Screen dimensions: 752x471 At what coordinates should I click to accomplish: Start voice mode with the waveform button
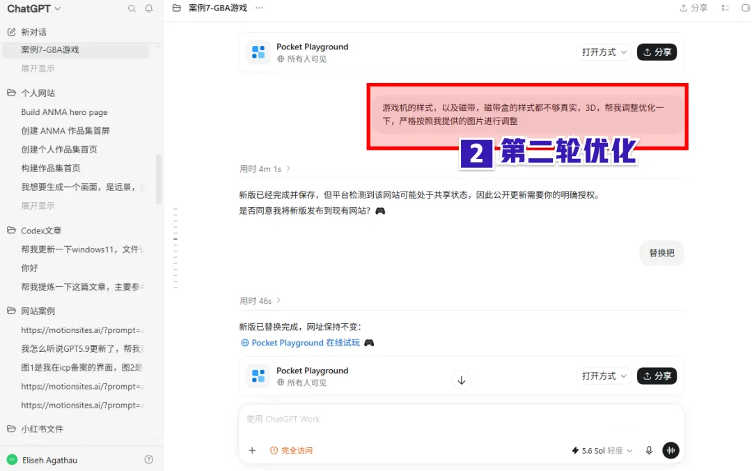pos(671,450)
